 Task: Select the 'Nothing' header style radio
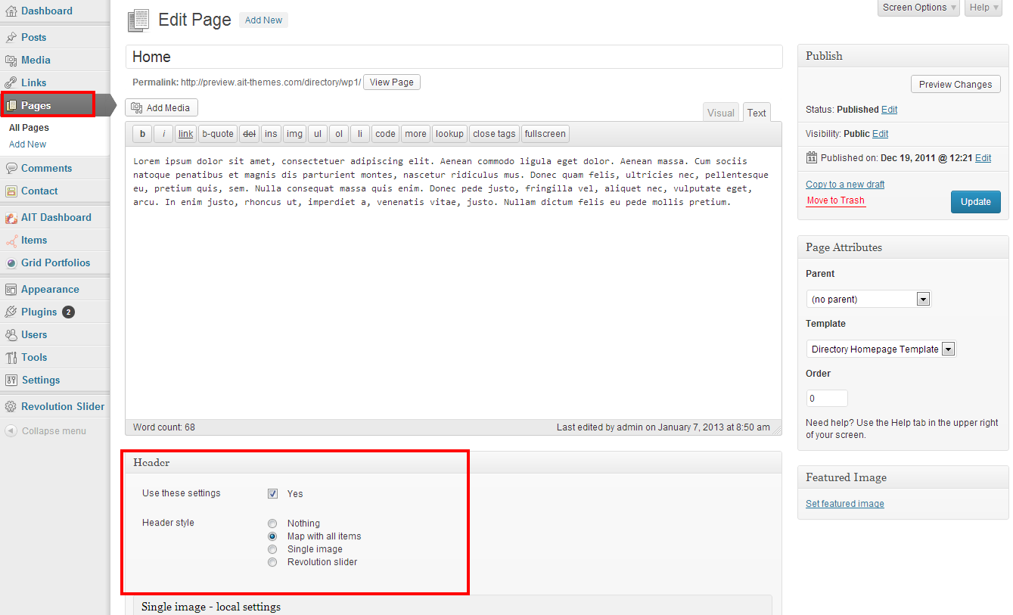[272, 523]
